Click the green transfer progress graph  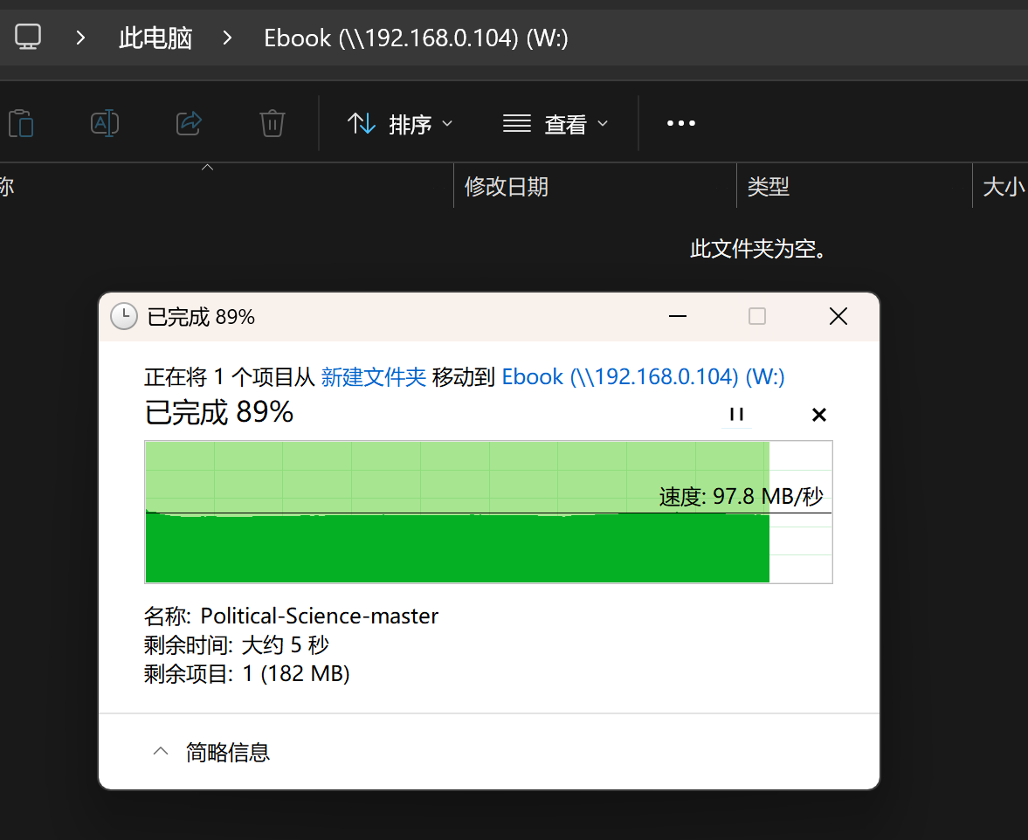tap(488, 512)
